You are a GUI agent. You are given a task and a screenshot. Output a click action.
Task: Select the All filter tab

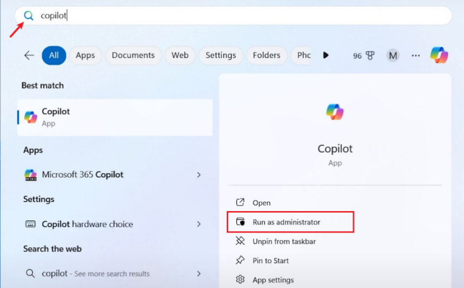pos(54,55)
